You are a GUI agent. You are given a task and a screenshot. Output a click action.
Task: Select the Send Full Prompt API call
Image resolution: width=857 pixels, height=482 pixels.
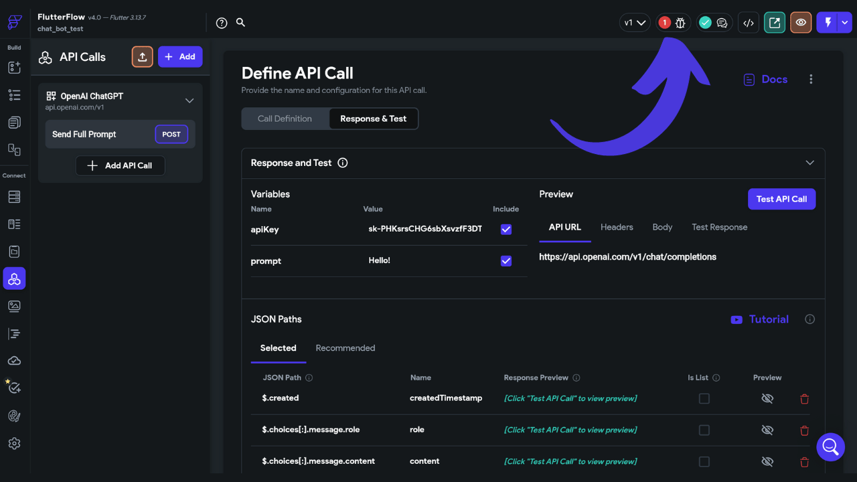[x=121, y=135]
